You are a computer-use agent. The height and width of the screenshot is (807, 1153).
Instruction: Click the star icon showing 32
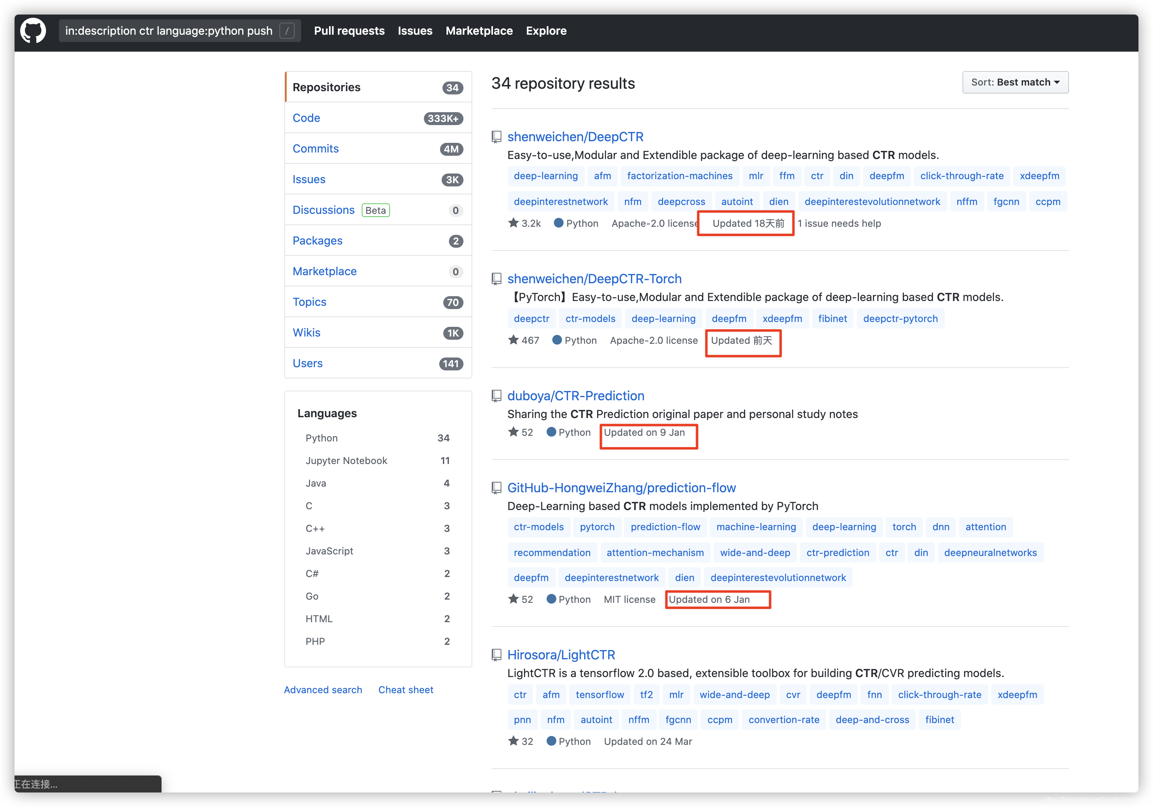coord(513,741)
